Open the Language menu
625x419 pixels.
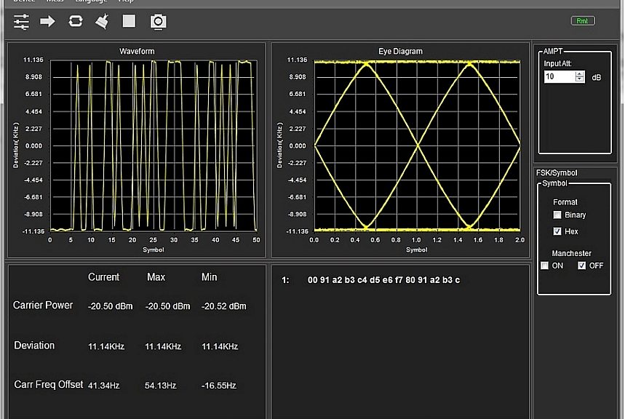tap(90, 1)
